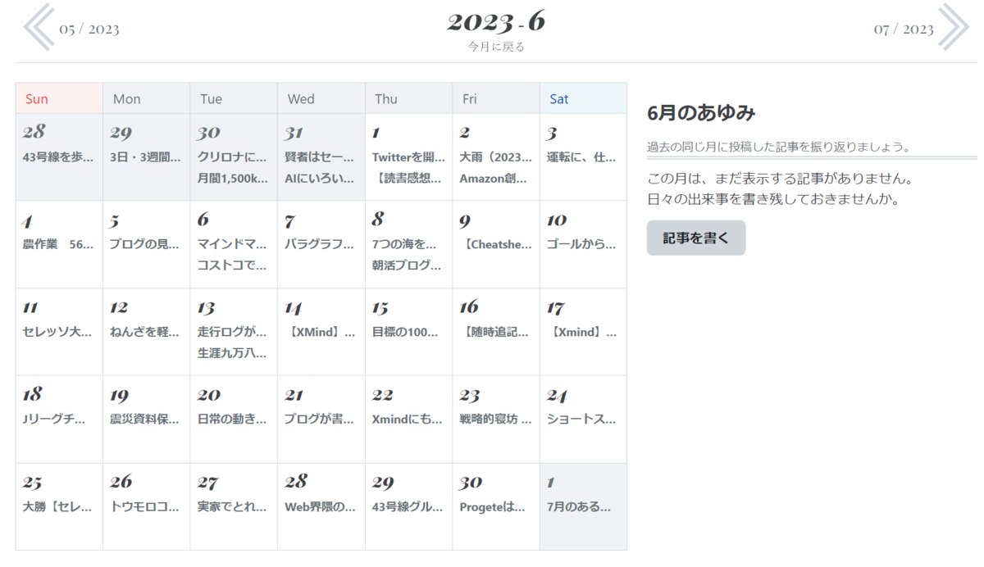Open the 43号線グル… article entry
The image size is (984, 567).
tap(407, 506)
